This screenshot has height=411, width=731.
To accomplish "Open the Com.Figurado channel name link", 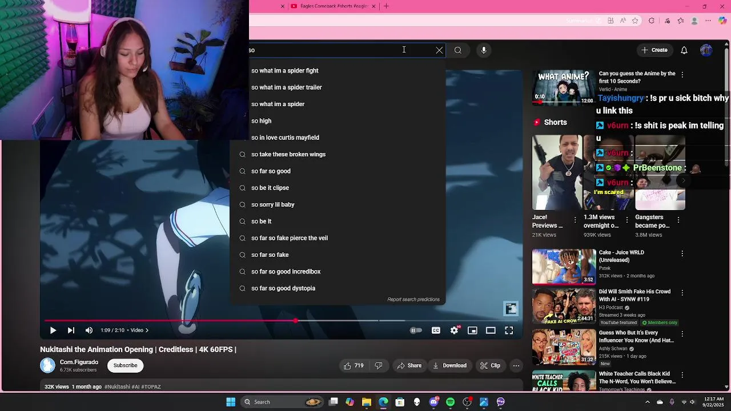I will [79, 362].
